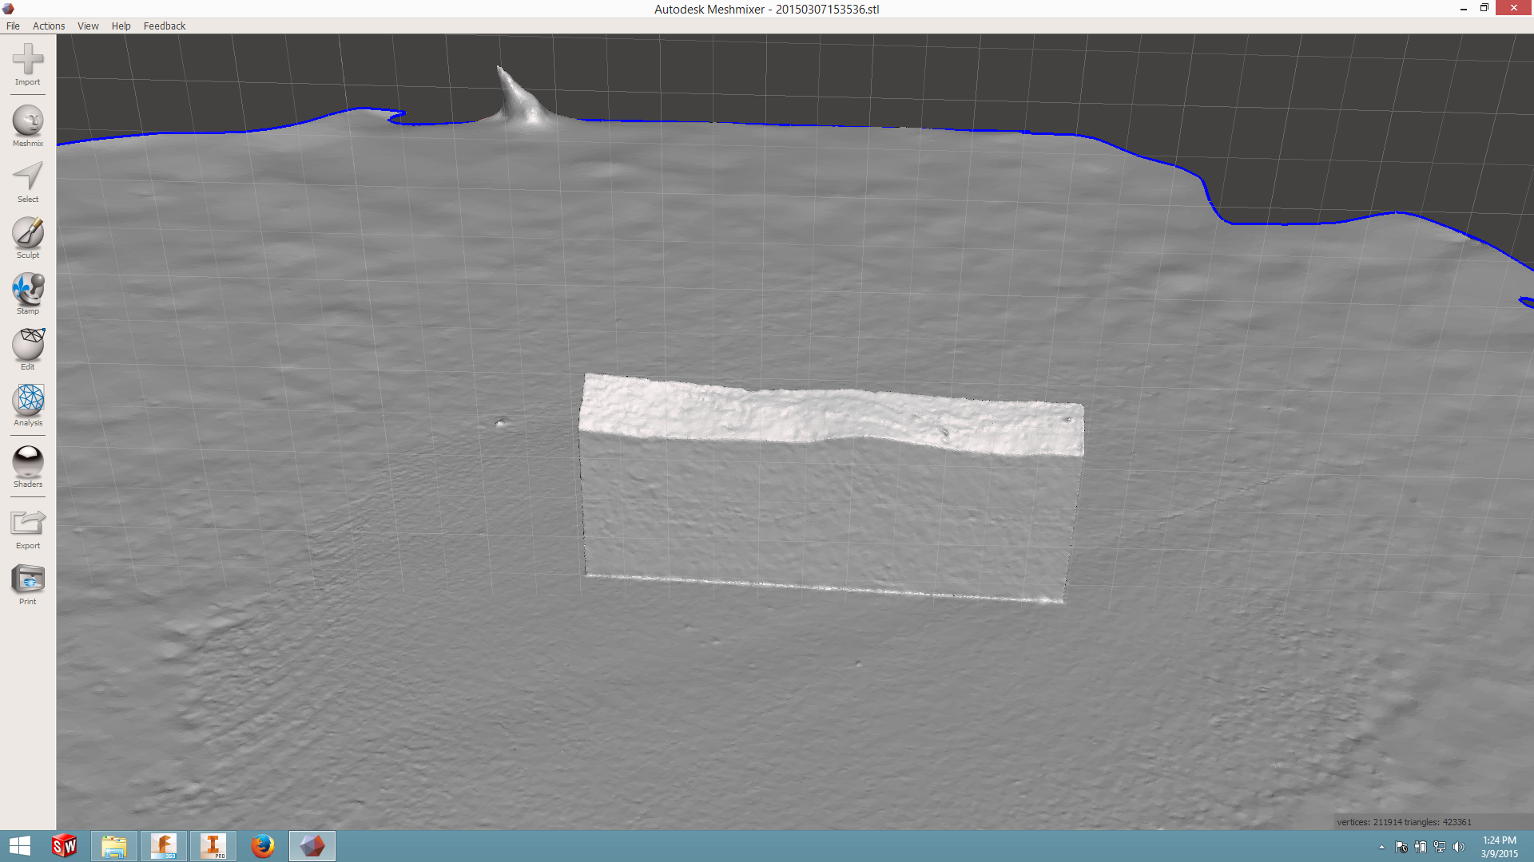Viewport: 1534px width, 862px height.
Task: Click the Meshmixer app icon in title bar
Action: 9,9
